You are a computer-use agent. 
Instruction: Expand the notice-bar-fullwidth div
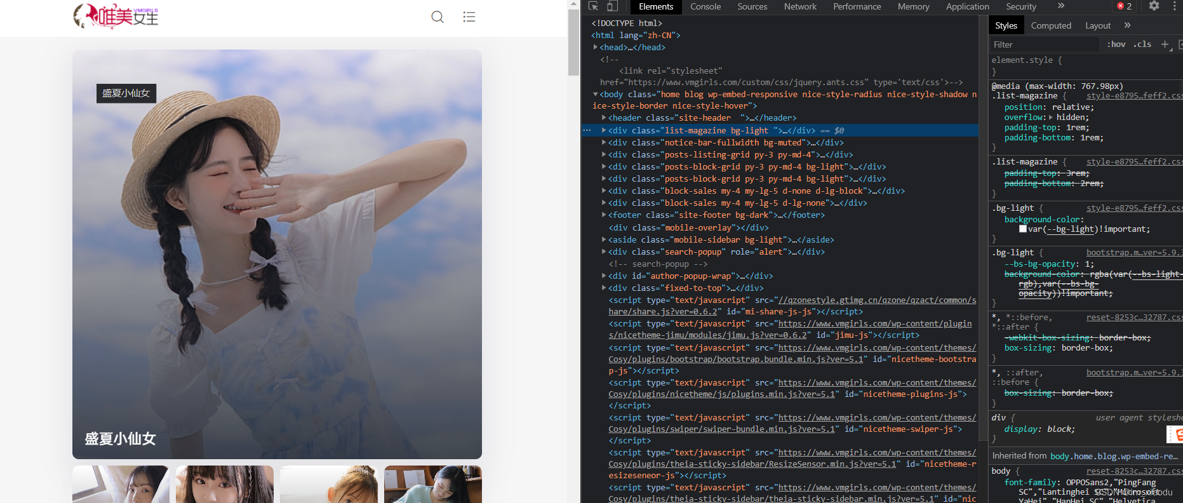(604, 142)
